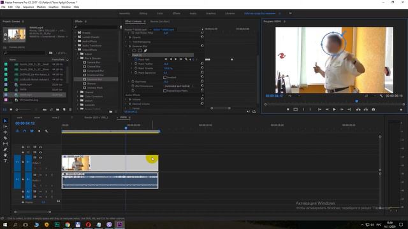
Task: Expand Color Correction folder
Action: 78,96
